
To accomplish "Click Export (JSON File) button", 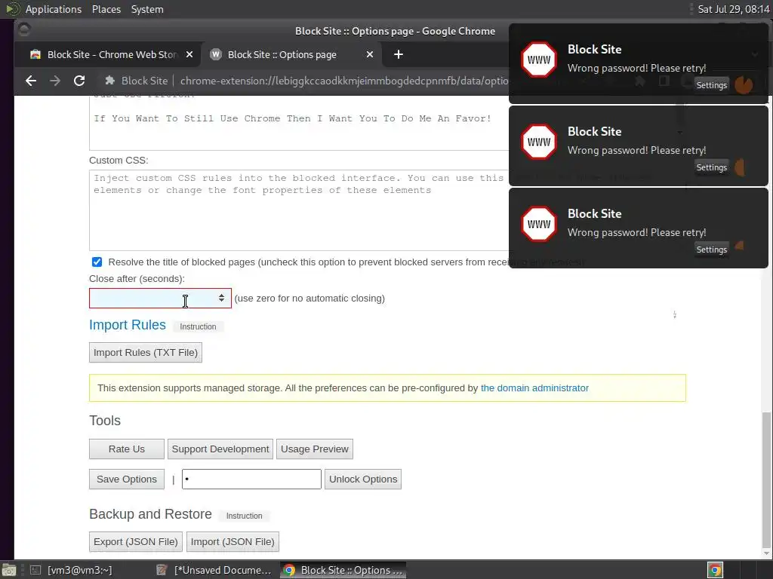I will tap(136, 541).
